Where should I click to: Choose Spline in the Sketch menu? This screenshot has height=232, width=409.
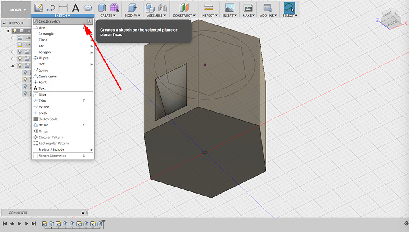(63, 70)
